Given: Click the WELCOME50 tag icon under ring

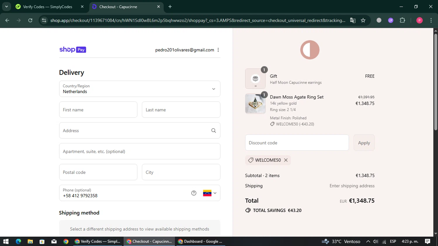Looking at the screenshot, I should [x=272, y=124].
